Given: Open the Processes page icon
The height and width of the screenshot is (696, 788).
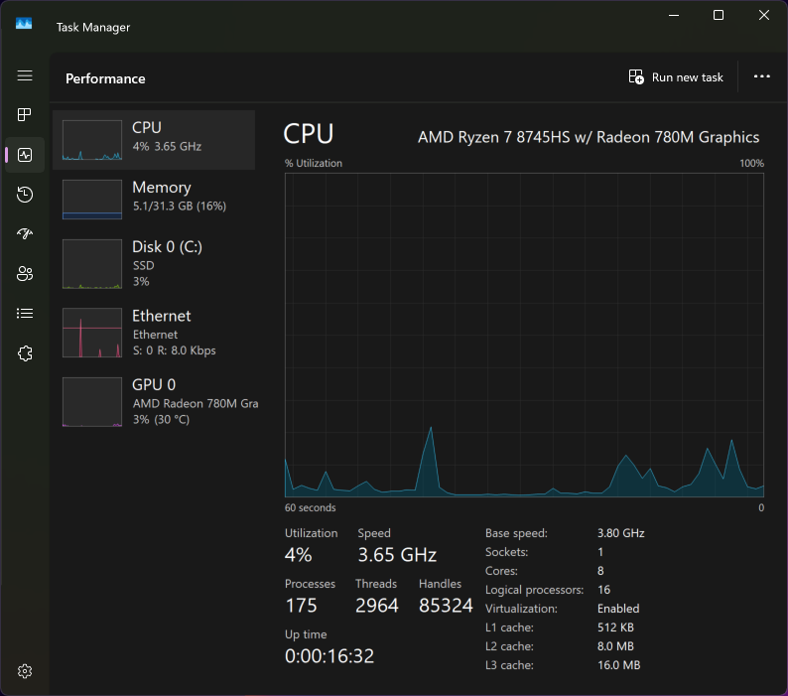Looking at the screenshot, I should [x=25, y=115].
